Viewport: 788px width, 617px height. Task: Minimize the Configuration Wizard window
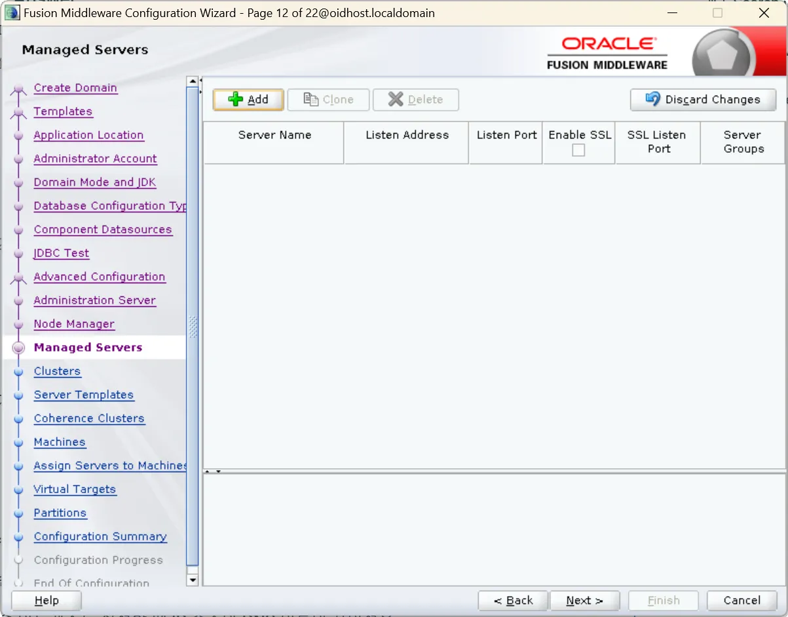coord(672,12)
